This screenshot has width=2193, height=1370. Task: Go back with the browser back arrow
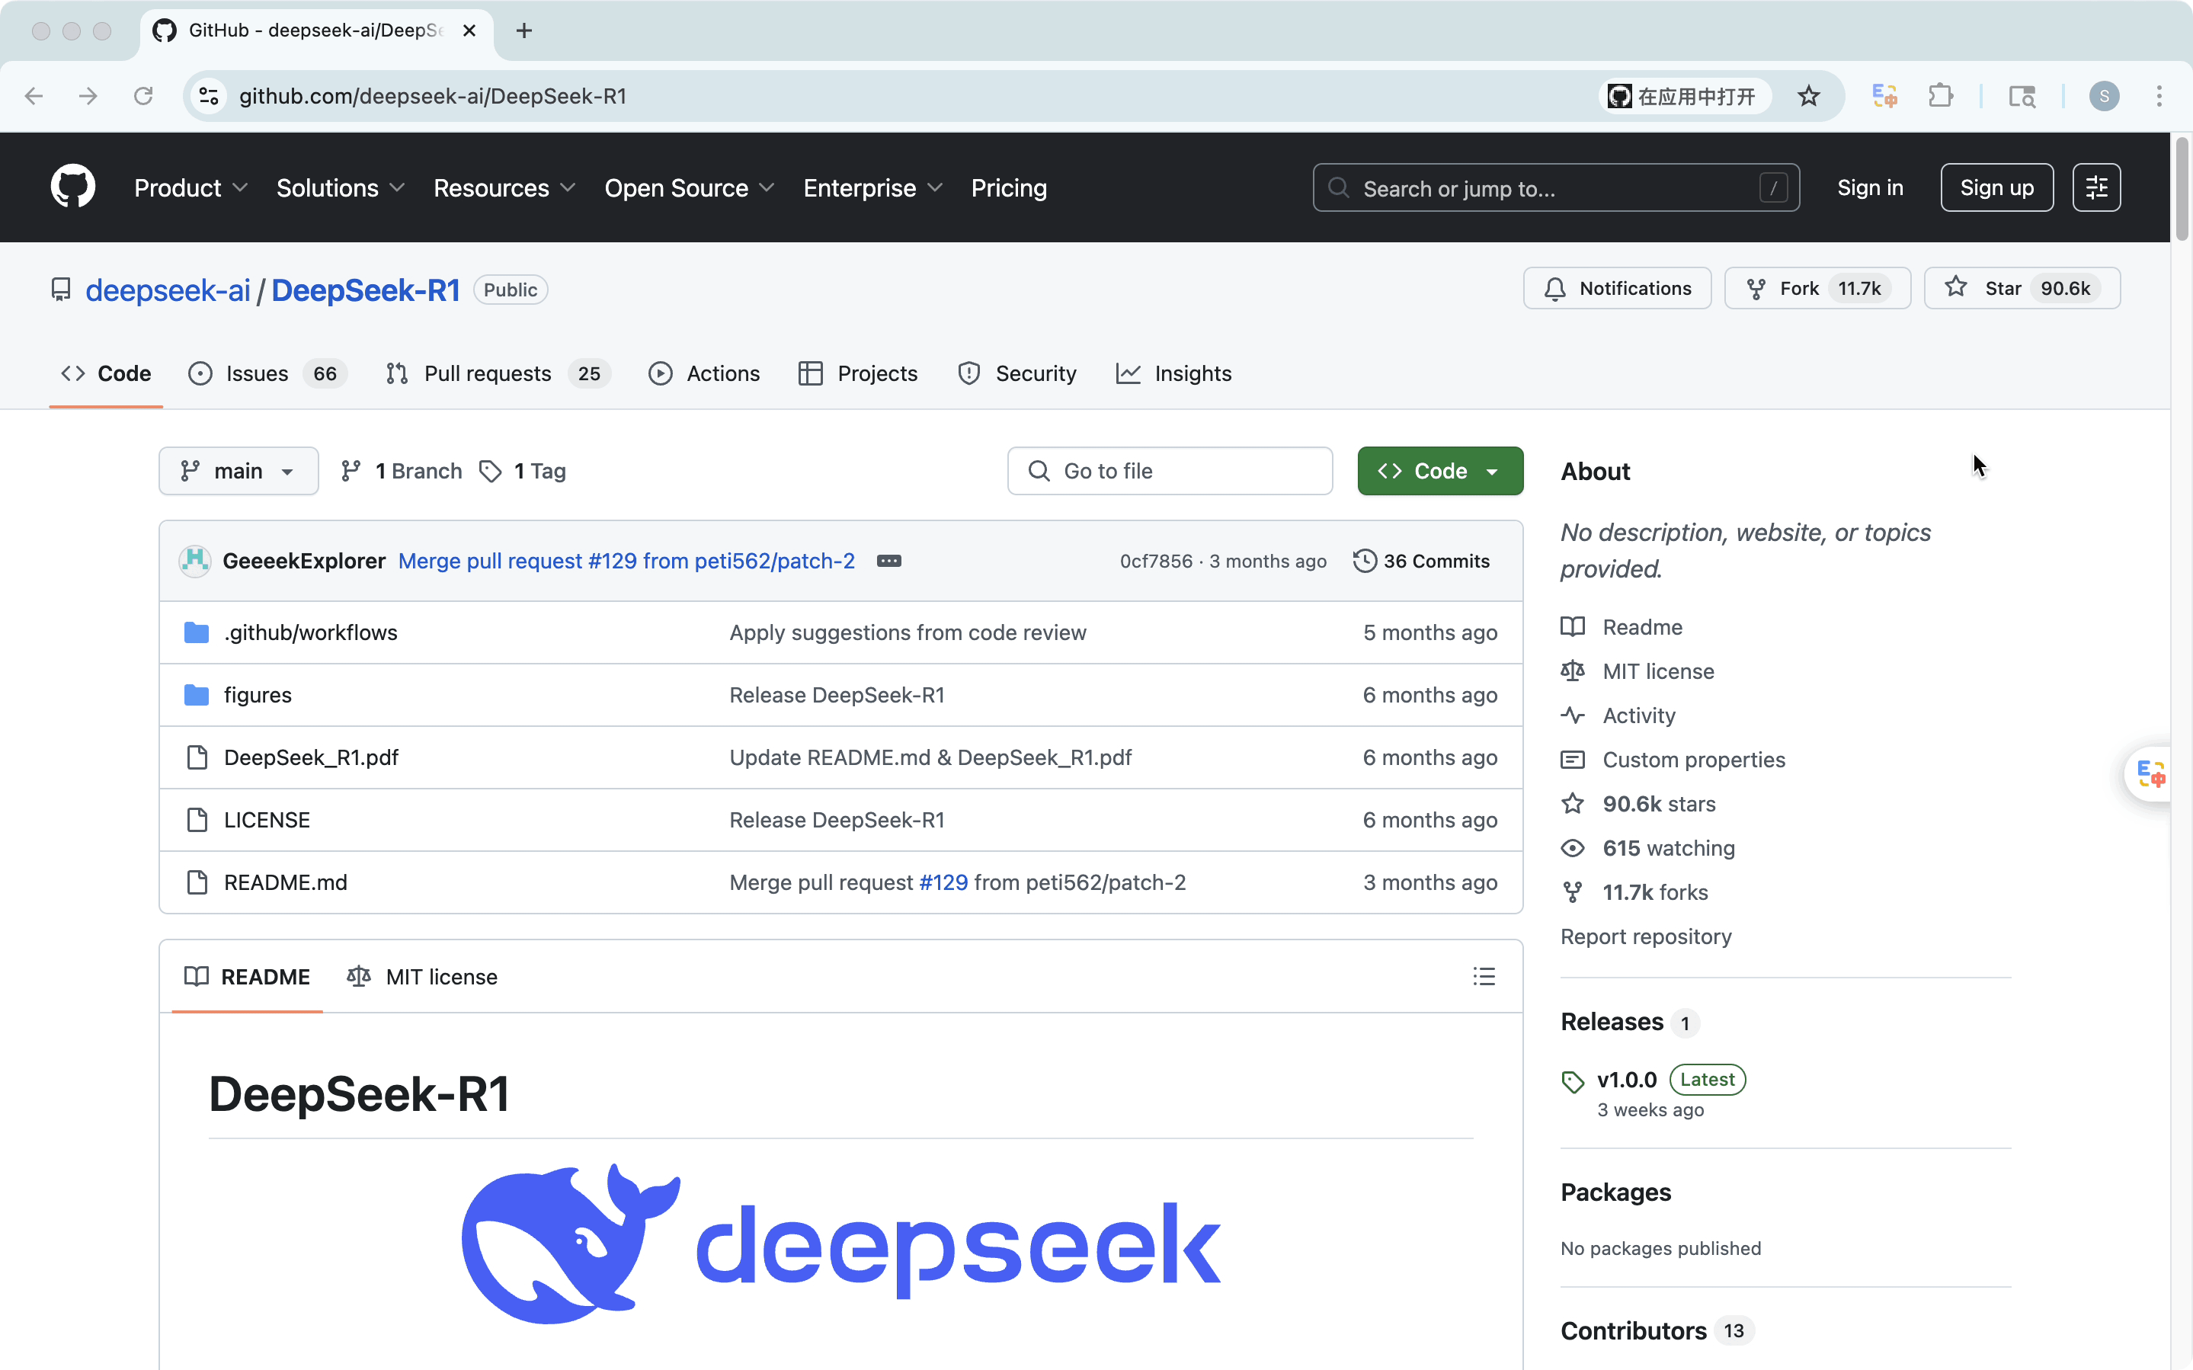point(34,96)
